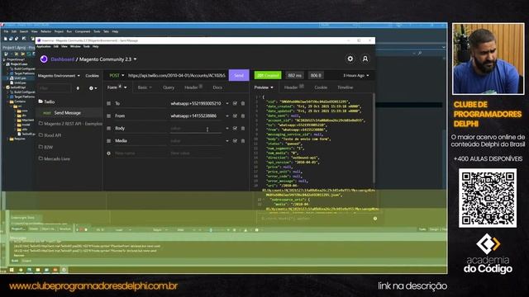Viewport: 529px width, 297px height.
Task: Open the POST method dropdown
Action: [x=117, y=75]
